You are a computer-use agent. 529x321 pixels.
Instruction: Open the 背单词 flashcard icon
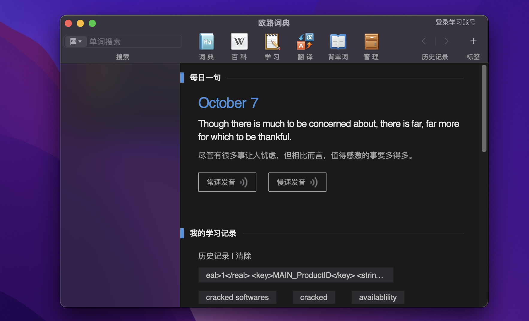[x=338, y=42]
